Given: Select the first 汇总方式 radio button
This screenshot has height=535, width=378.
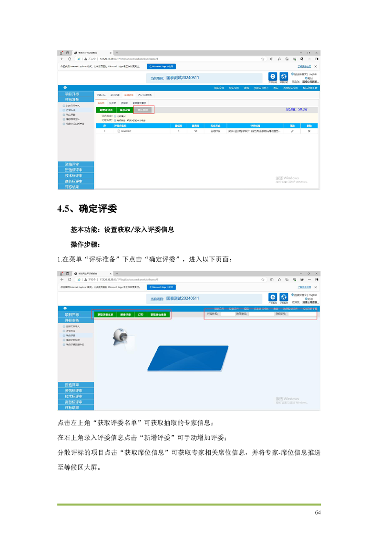Looking at the screenshot, I should click(115, 120).
